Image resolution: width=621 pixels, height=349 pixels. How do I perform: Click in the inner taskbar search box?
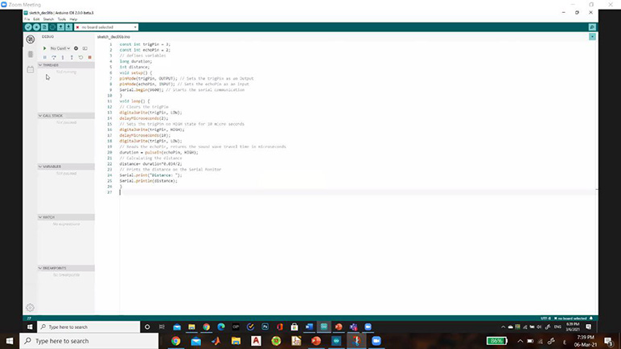(88, 326)
